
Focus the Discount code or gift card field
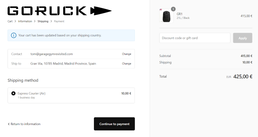pos(195,38)
